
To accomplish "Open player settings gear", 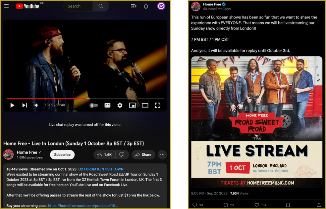I will click(x=120, y=105).
